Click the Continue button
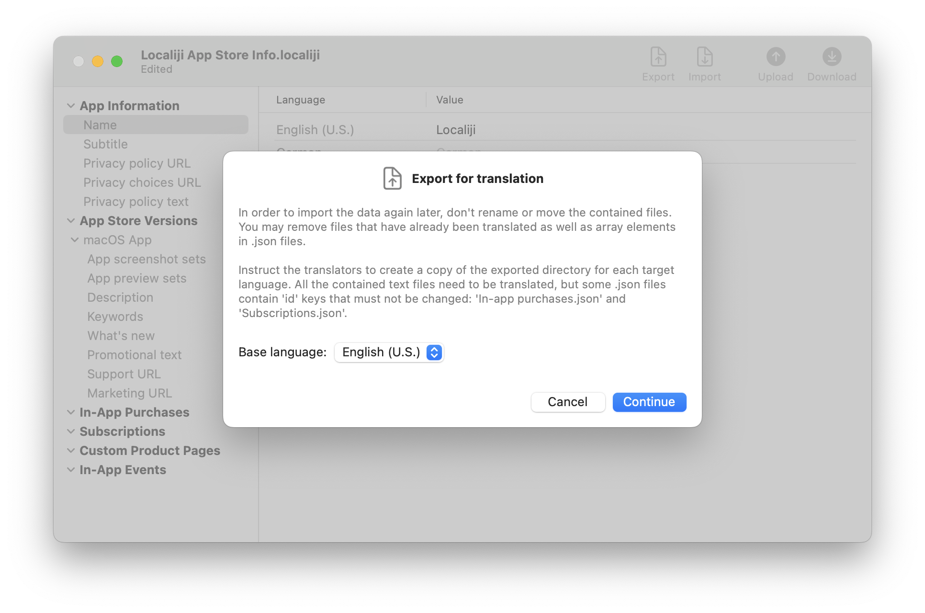The image size is (925, 613). [x=649, y=402]
